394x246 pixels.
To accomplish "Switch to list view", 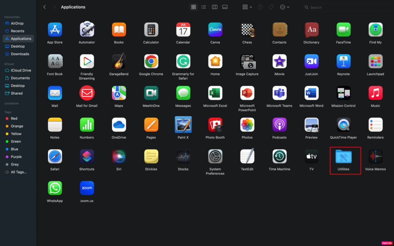I will coord(204,7).
